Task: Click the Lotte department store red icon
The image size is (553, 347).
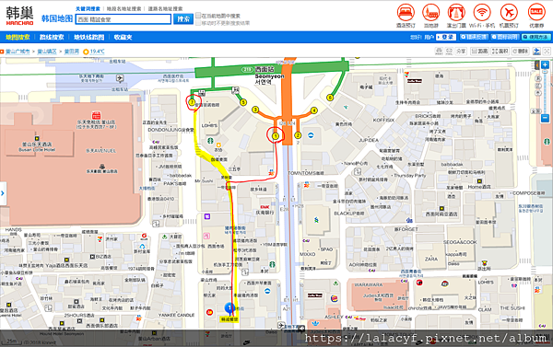Action: (96, 115)
